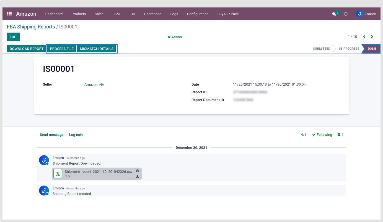The height and width of the screenshot is (222, 383).
Task: Open the Configuration menu
Action: [198, 14]
